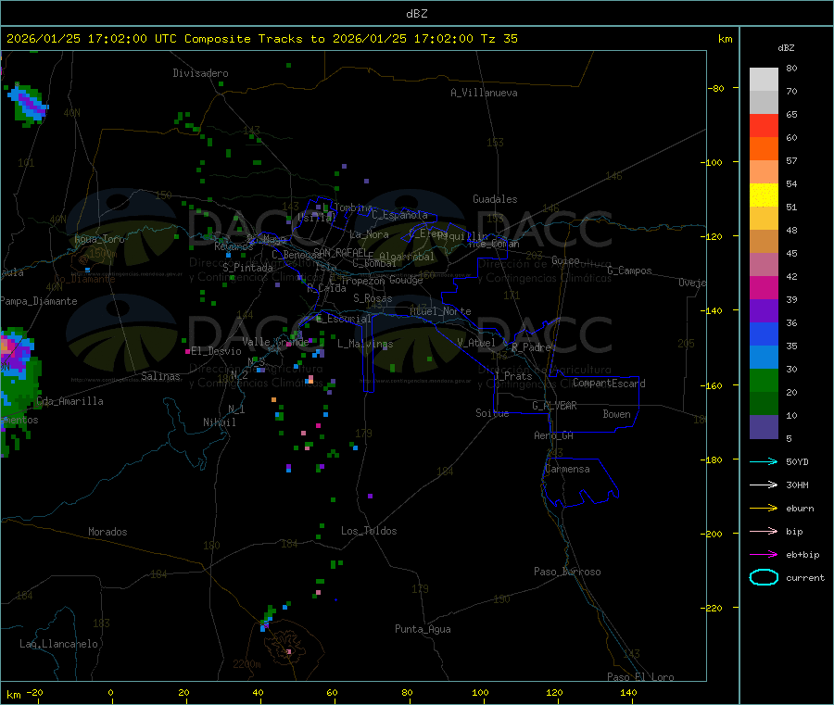Click the composite tracks timestamp header

pyautogui.click(x=261, y=38)
